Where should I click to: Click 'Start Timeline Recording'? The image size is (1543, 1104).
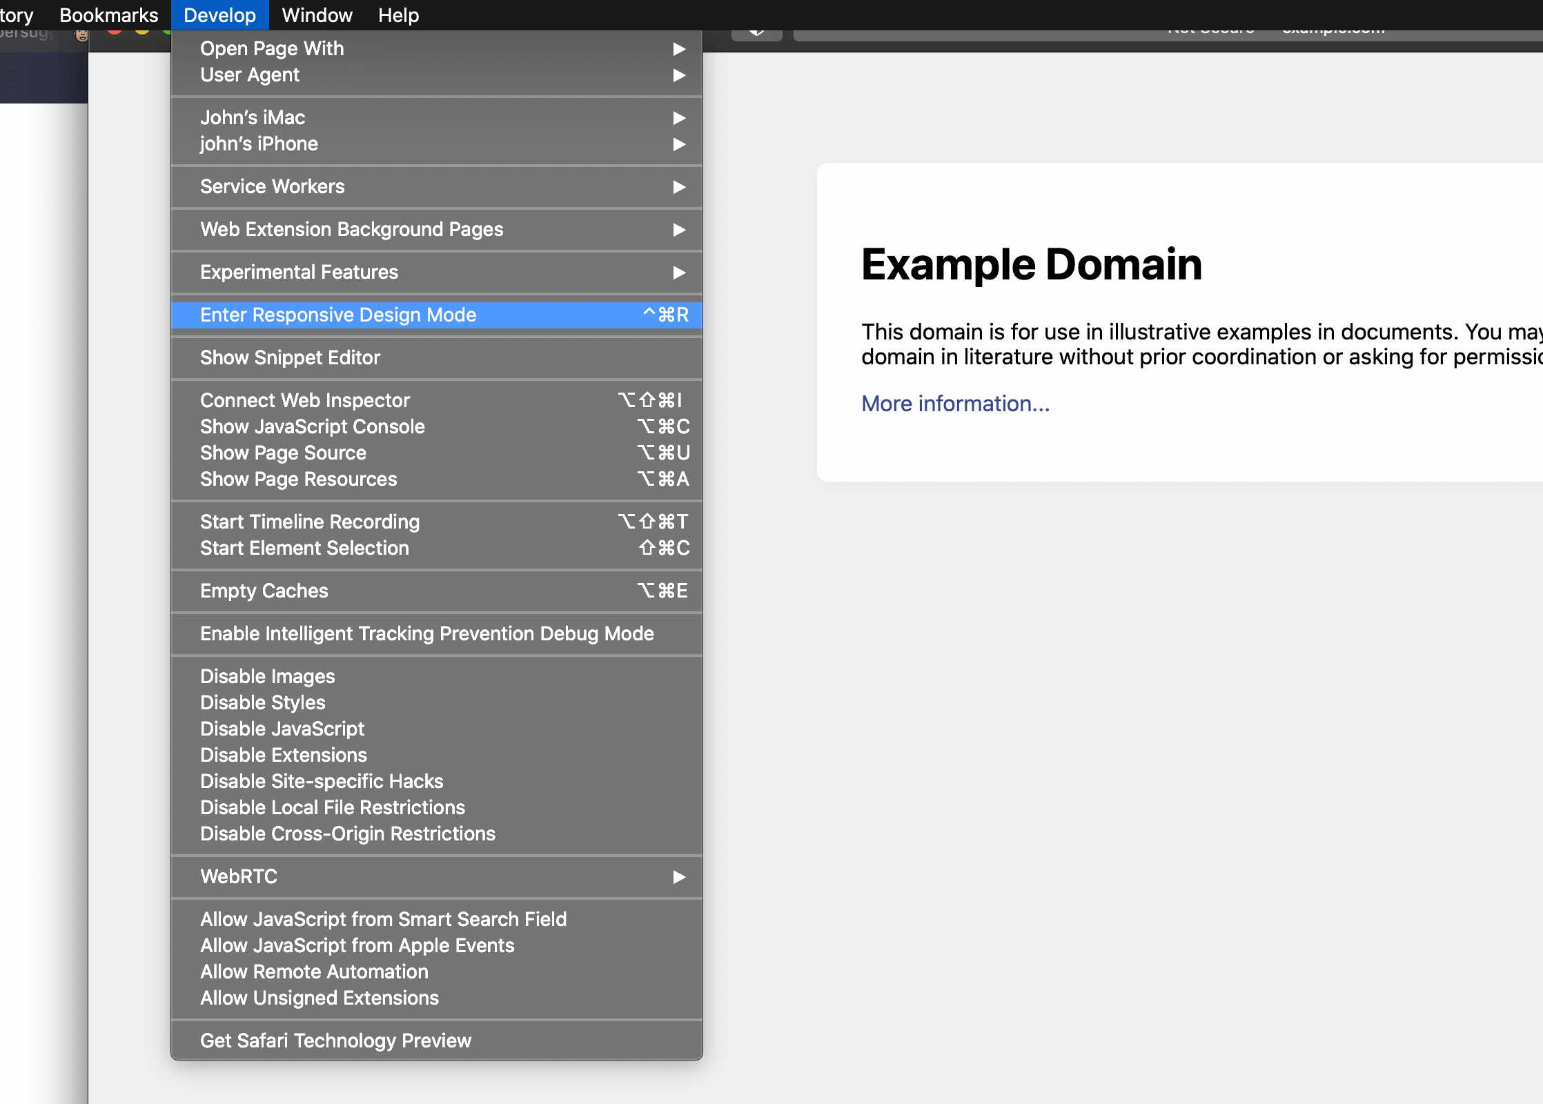click(311, 522)
